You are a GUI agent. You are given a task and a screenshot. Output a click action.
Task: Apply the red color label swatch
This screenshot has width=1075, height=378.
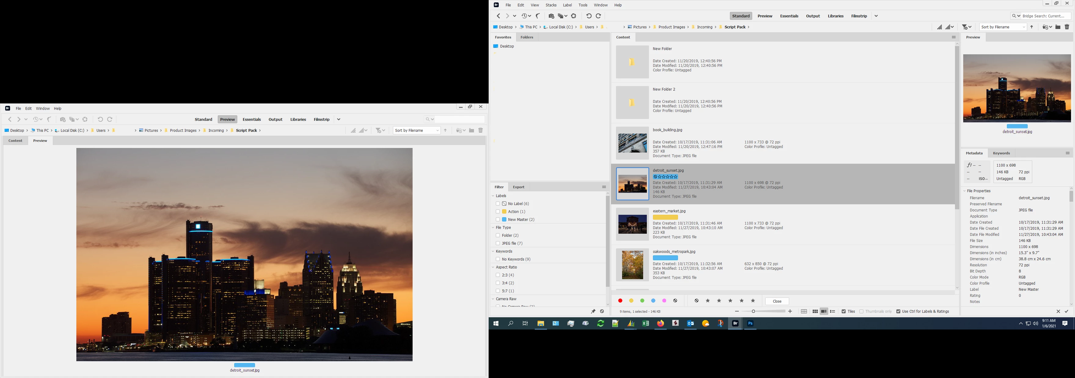[x=620, y=301]
